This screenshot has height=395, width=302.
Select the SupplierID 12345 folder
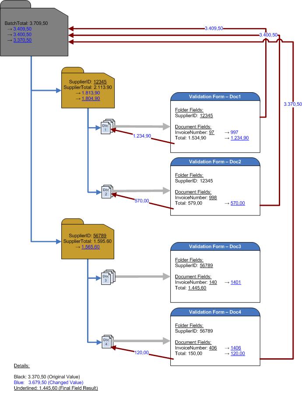(x=88, y=87)
